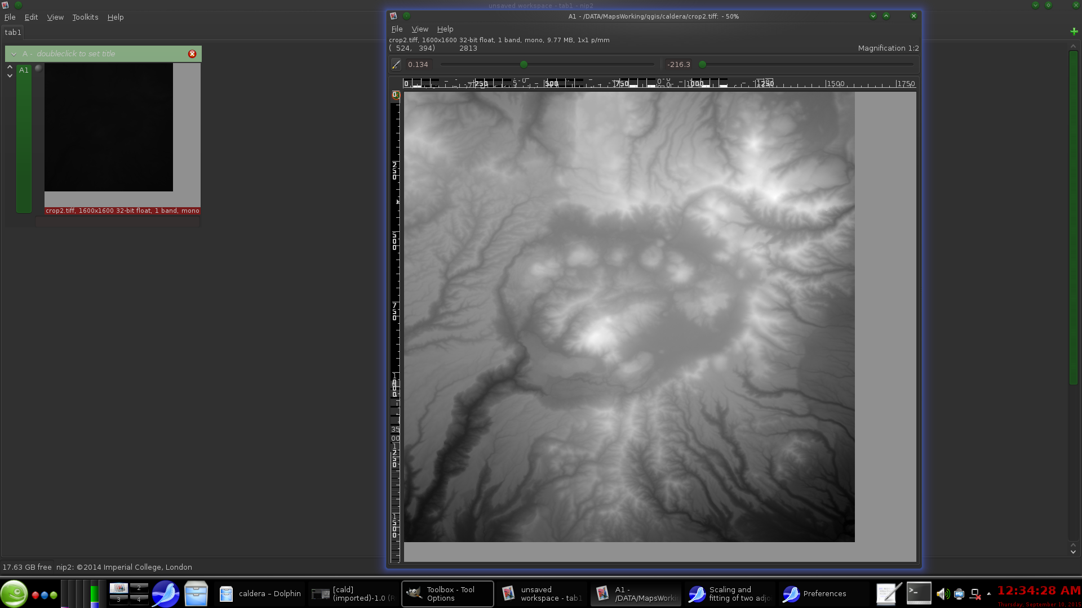Open the openSUSE start menu

click(14, 593)
